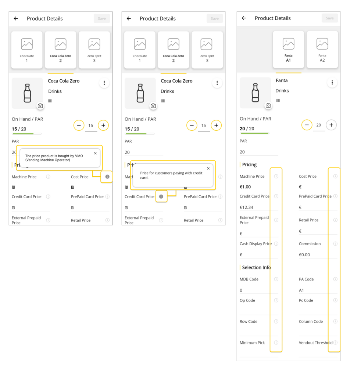Screen dimensions: 354x376
Task: Show info for PA Code
Action: click(336, 279)
